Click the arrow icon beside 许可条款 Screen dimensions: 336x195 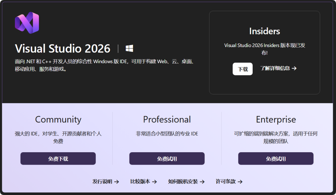[240, 182]
